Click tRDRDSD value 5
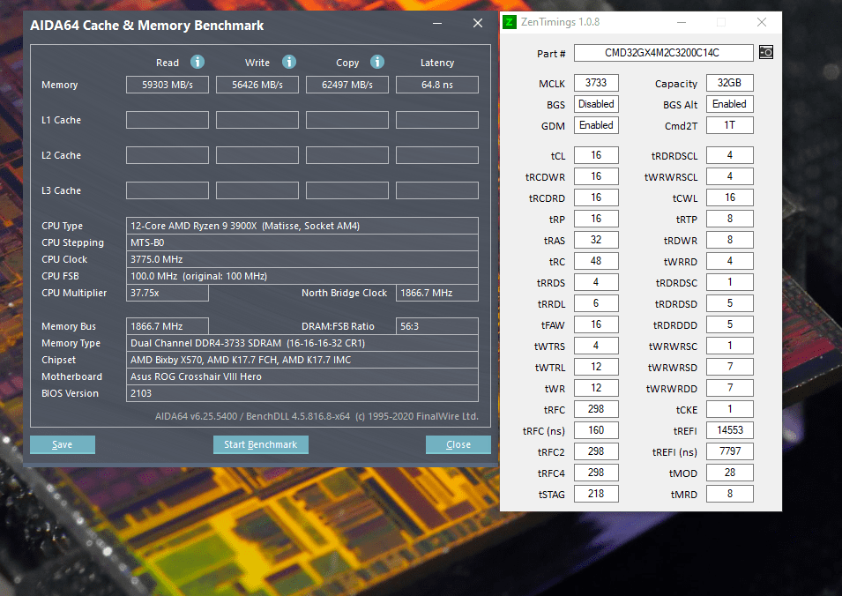This screenshot has width=842, height=596. click(729, 303)
